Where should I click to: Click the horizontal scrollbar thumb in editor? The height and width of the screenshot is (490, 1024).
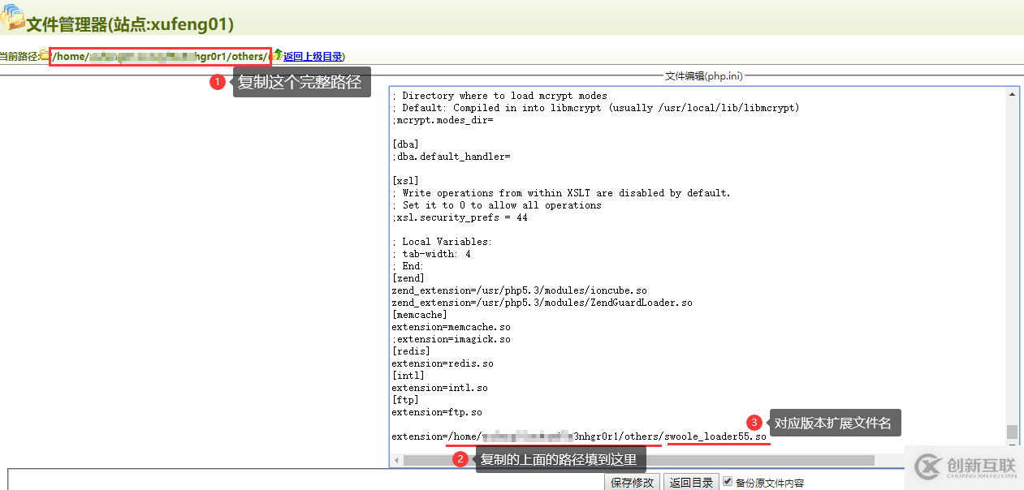(x=637, y=460)
